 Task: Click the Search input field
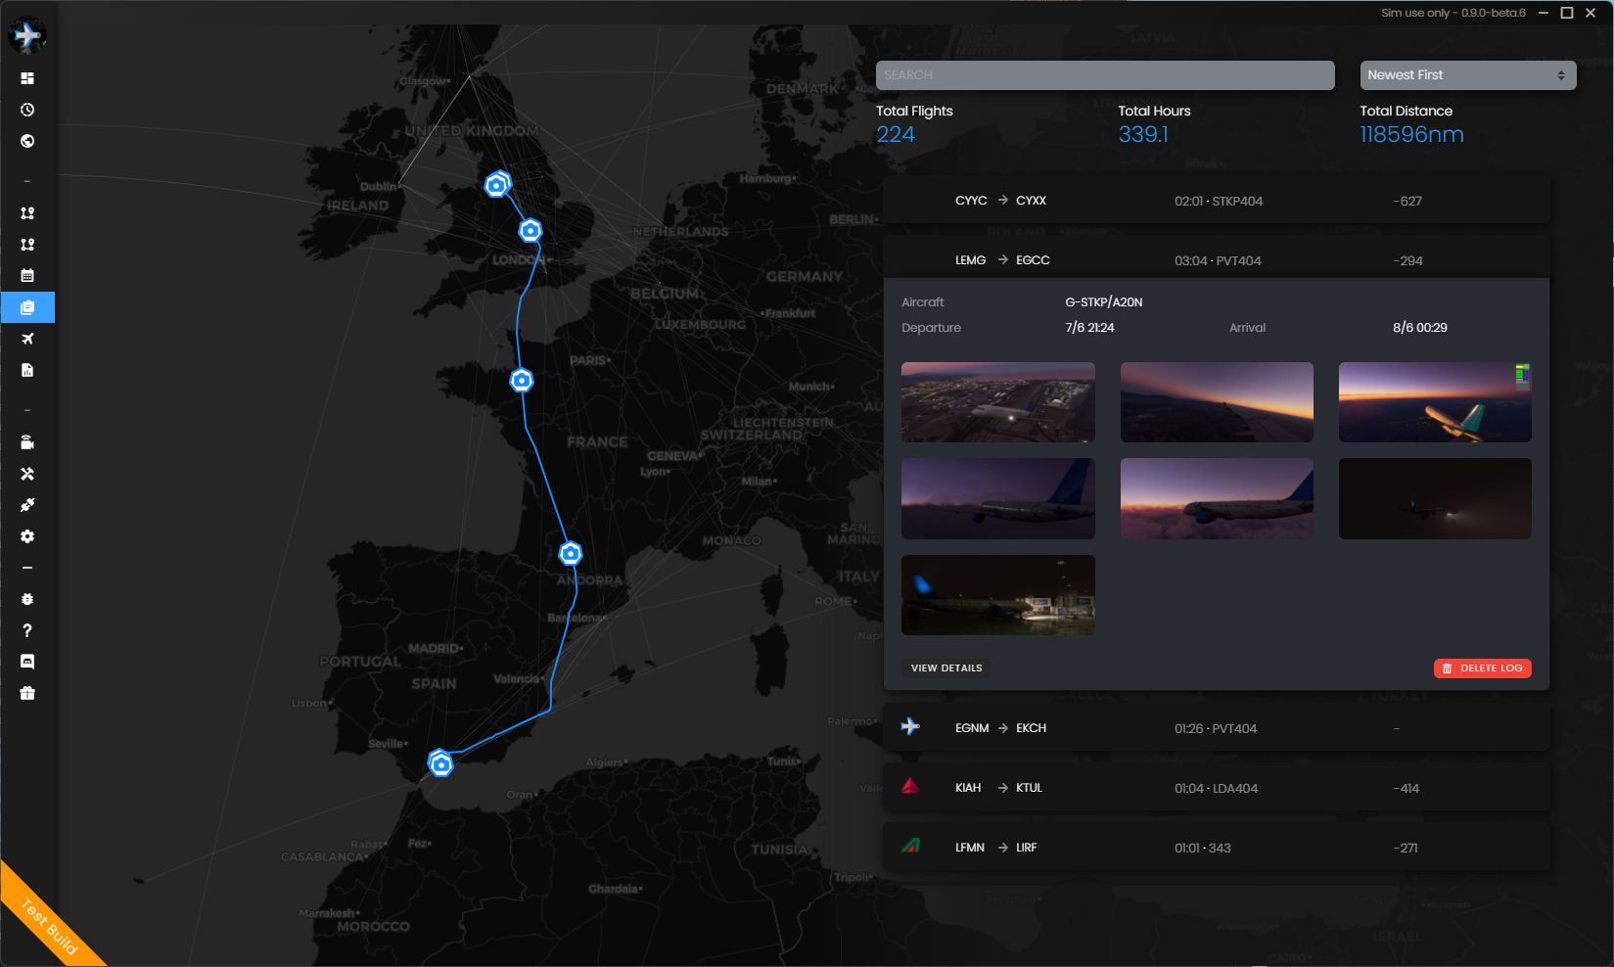pos(1104,75)
